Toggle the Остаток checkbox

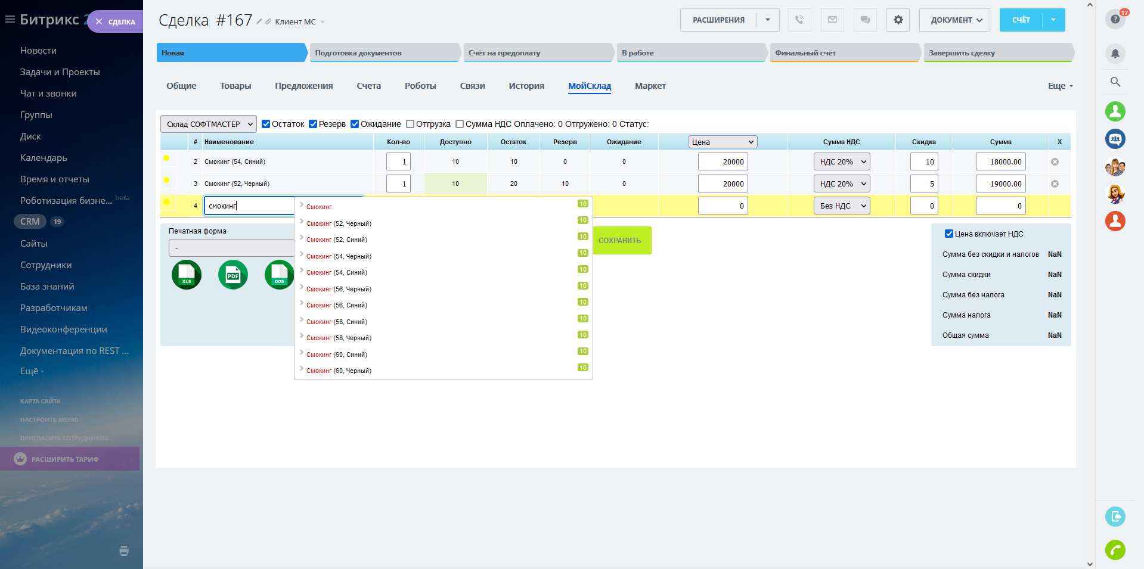click(x=266, y=124)
